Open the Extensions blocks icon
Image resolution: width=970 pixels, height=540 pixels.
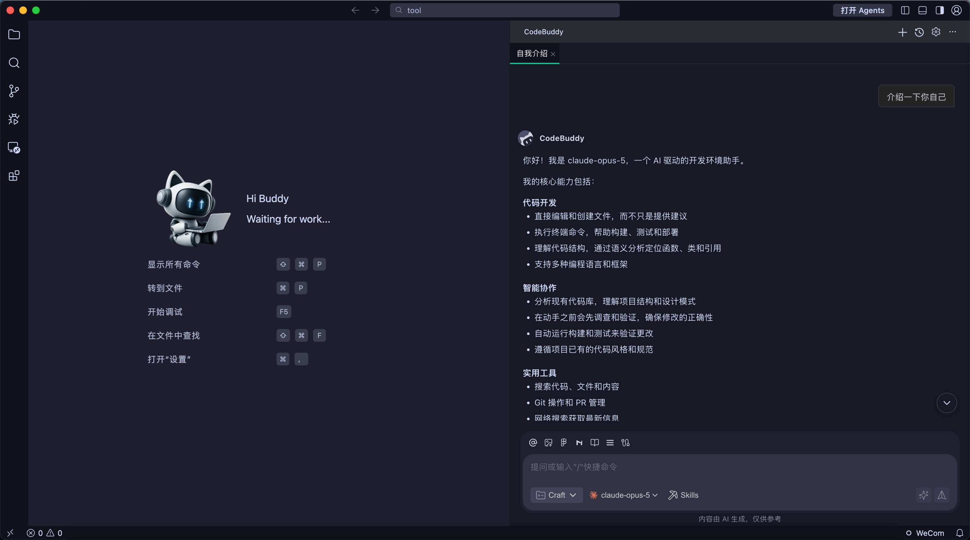(14, 176)
